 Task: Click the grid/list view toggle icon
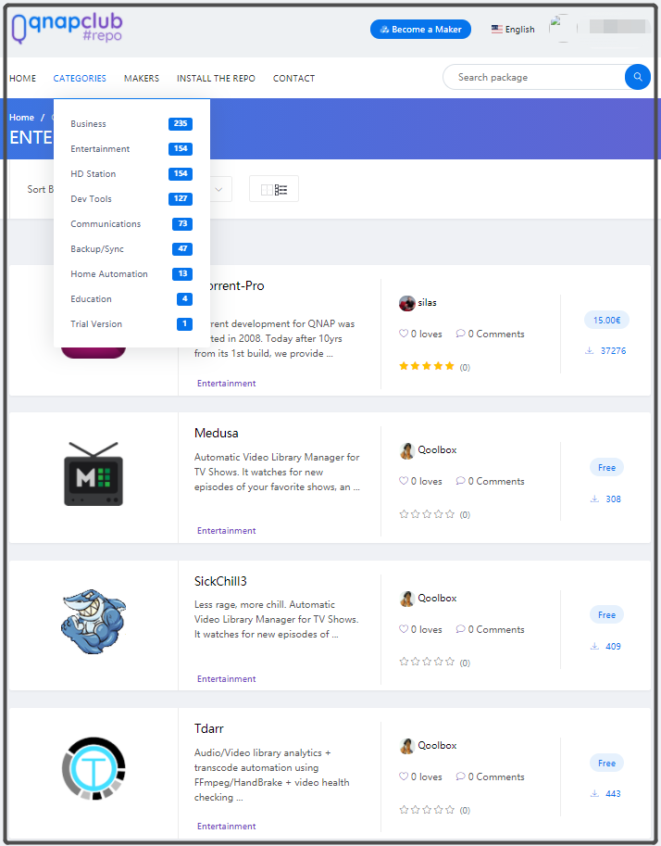[274, 189]
